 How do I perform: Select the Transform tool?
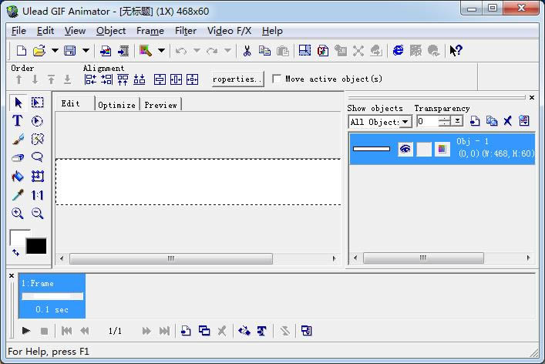point(38,177)
